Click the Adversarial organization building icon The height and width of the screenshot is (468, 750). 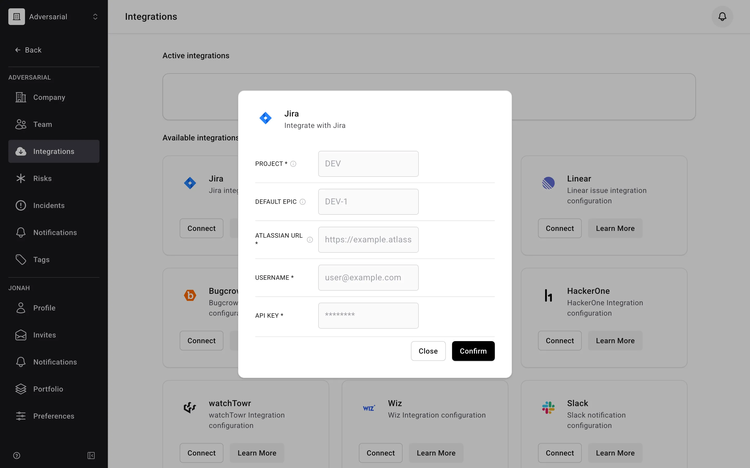(17, 17)
